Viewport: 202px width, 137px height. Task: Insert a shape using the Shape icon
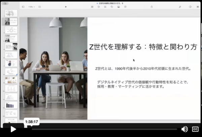[112, 6]
